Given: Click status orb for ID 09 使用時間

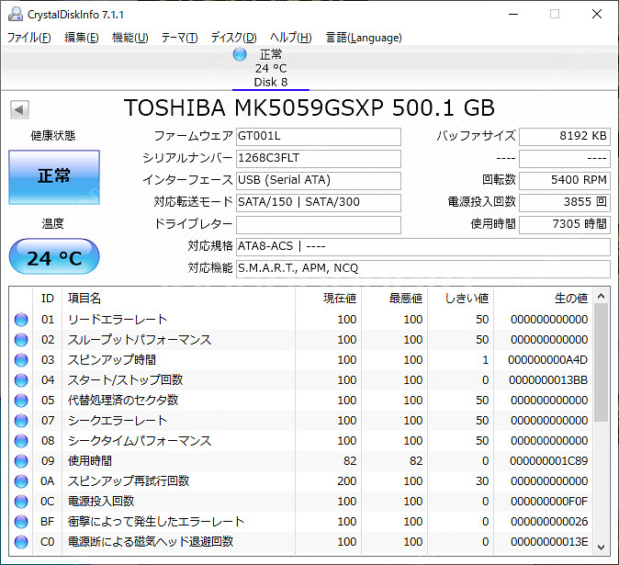Looking at the screenshot, I should point(21,461).
